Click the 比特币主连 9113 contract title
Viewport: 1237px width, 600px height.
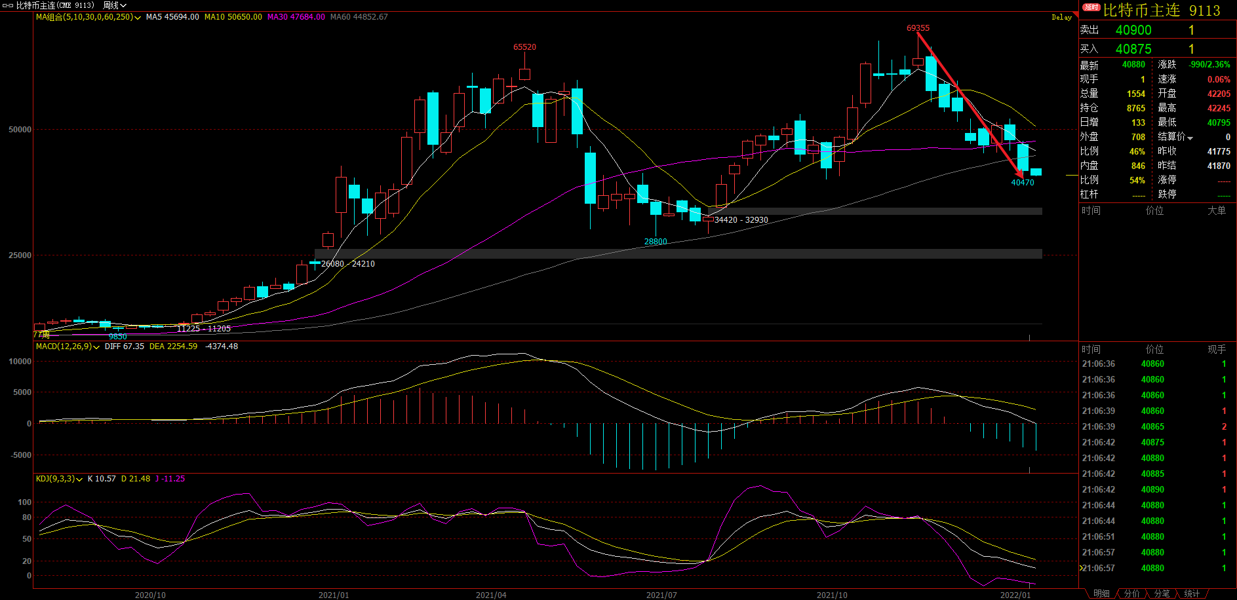[1161, 10]
